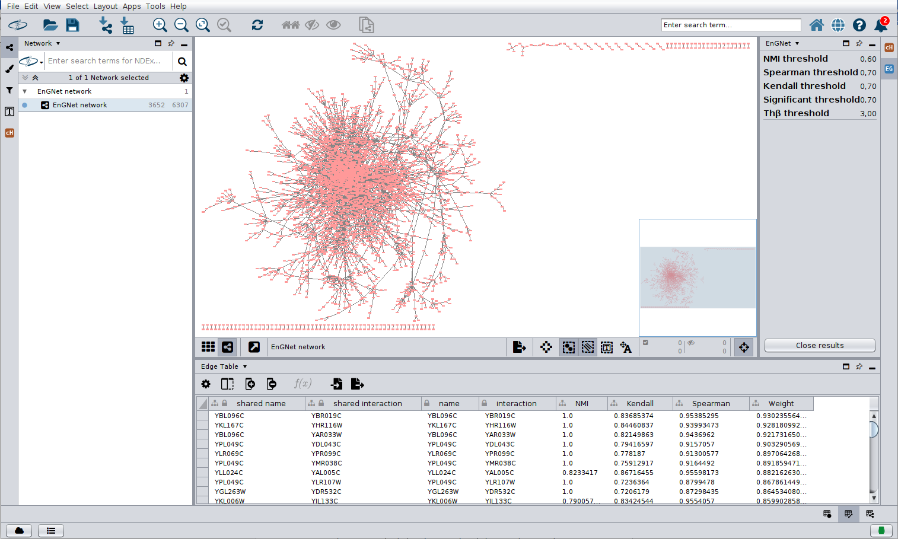This screenshot has width=898, height=539.
Task: Open network panel gear options
Action: tap(184, 78)
